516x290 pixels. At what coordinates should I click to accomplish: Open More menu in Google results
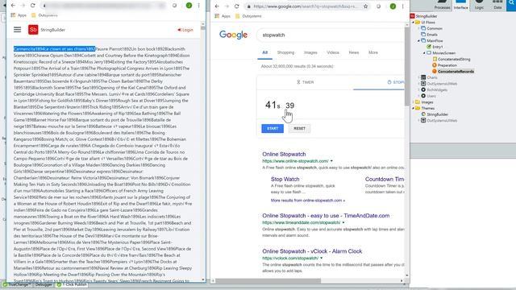click(373, 52)
